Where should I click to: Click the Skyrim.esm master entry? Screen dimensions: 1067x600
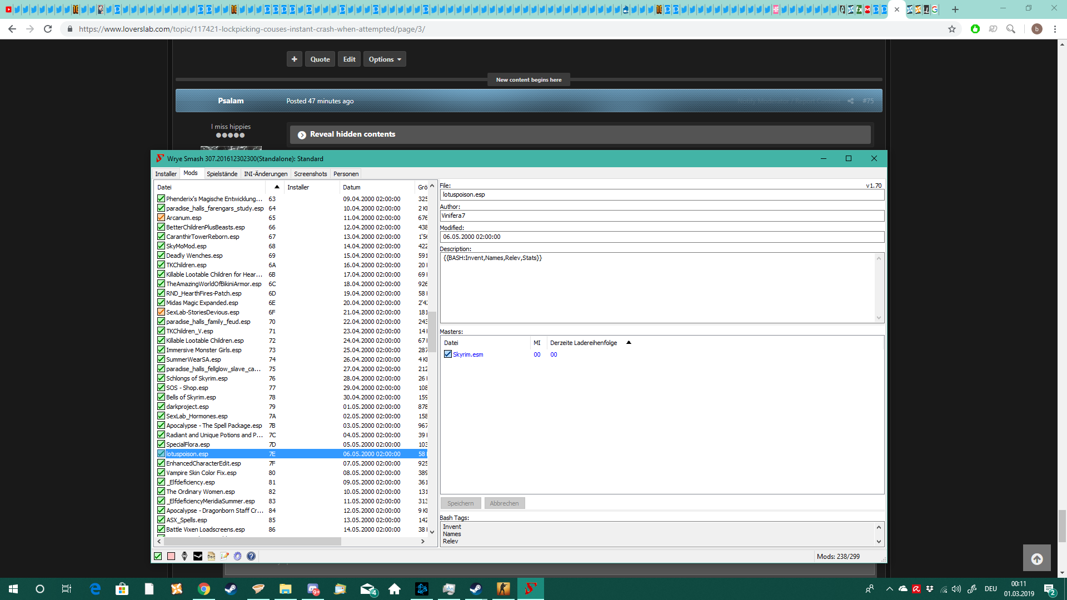pos(468,354)
